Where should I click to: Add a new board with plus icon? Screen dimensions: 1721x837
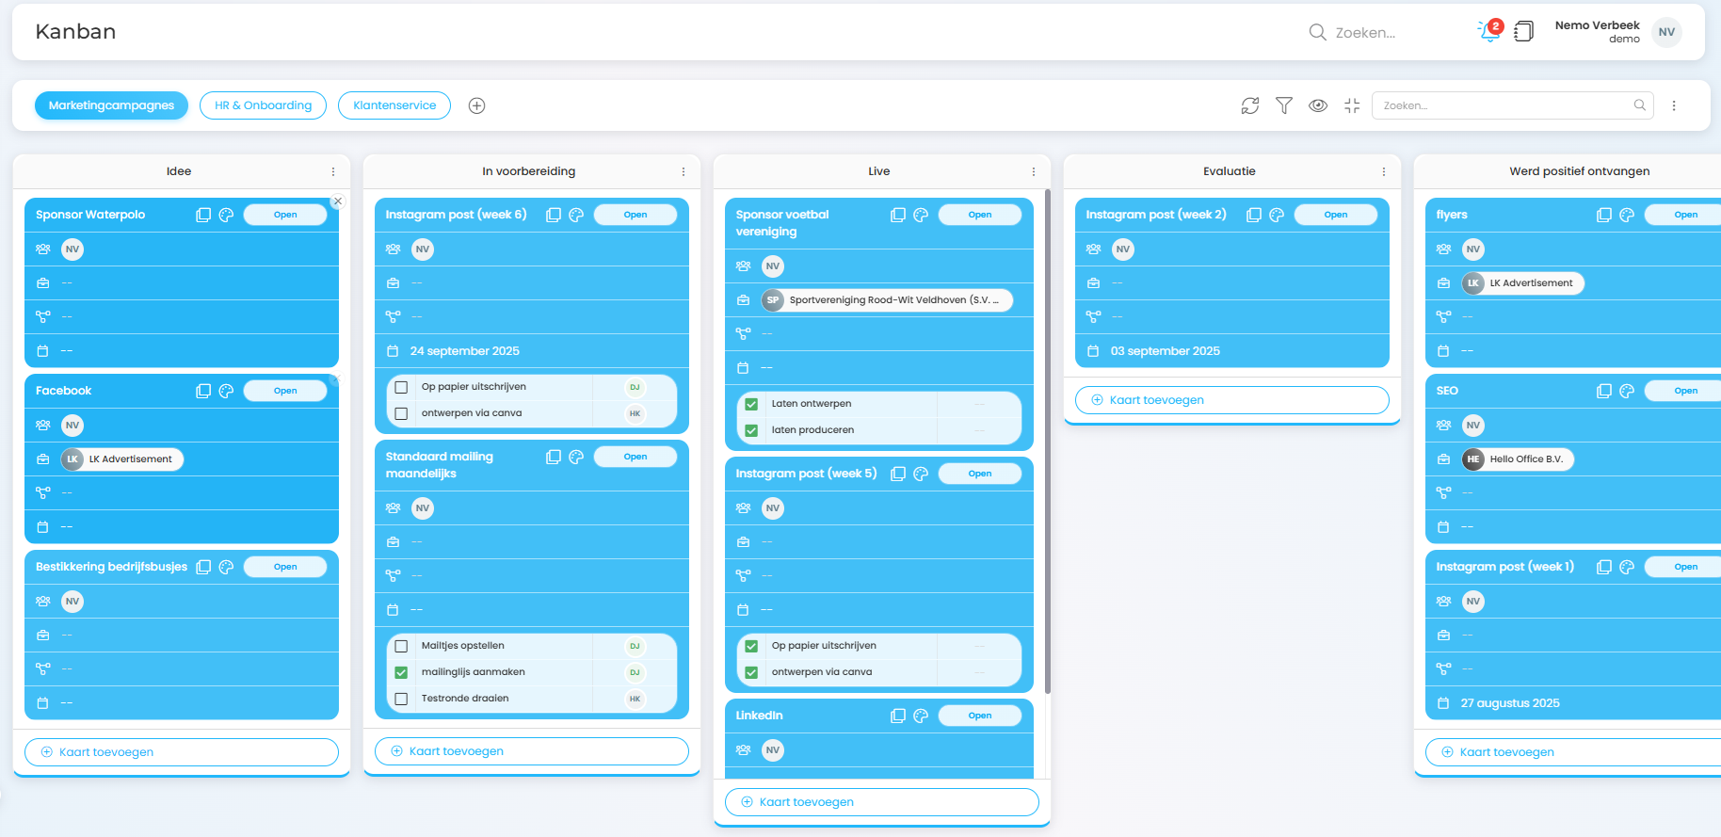[x=477, y=105]
